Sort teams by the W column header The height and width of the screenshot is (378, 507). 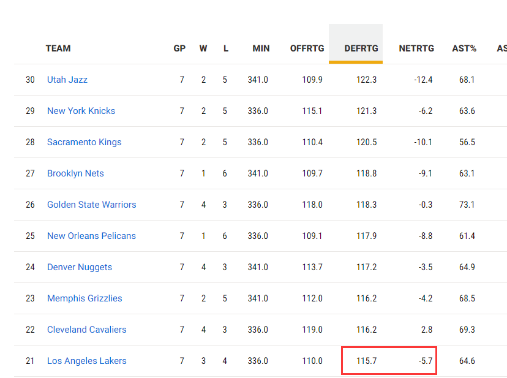(203, 48)
